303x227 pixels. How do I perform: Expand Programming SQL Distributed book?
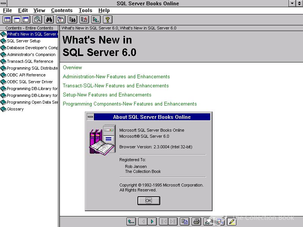click(29, 68)
